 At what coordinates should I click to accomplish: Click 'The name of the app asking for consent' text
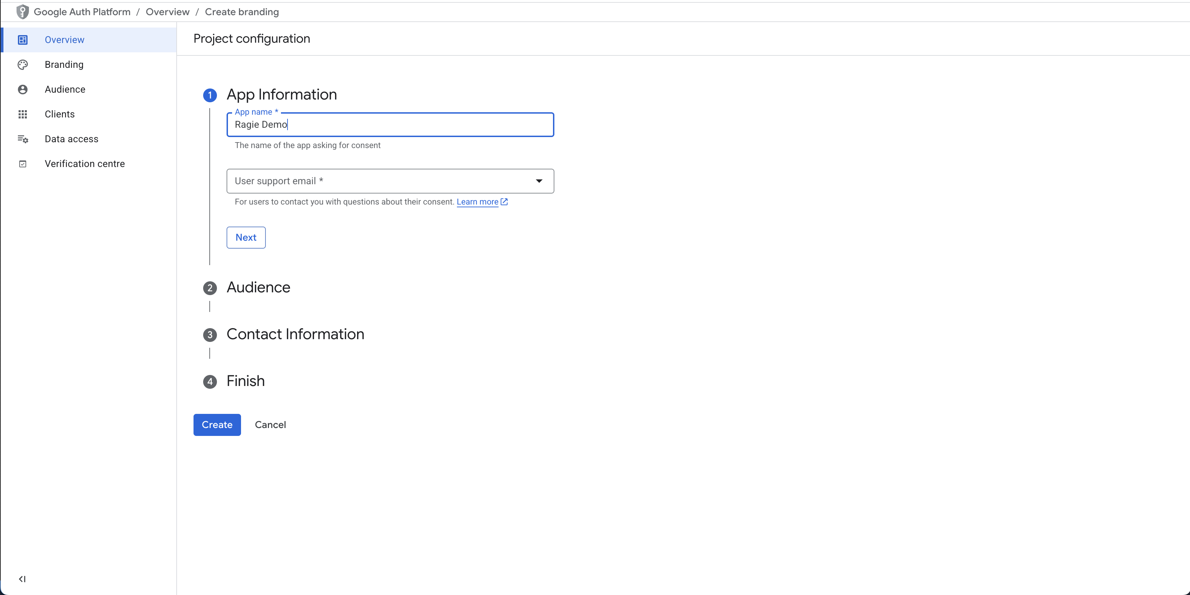tap(307, 146)
